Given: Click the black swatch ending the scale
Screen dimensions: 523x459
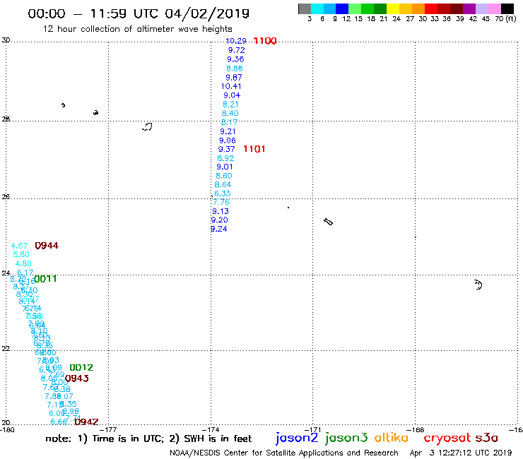Looking at the screenshot, I should (507, 8).
